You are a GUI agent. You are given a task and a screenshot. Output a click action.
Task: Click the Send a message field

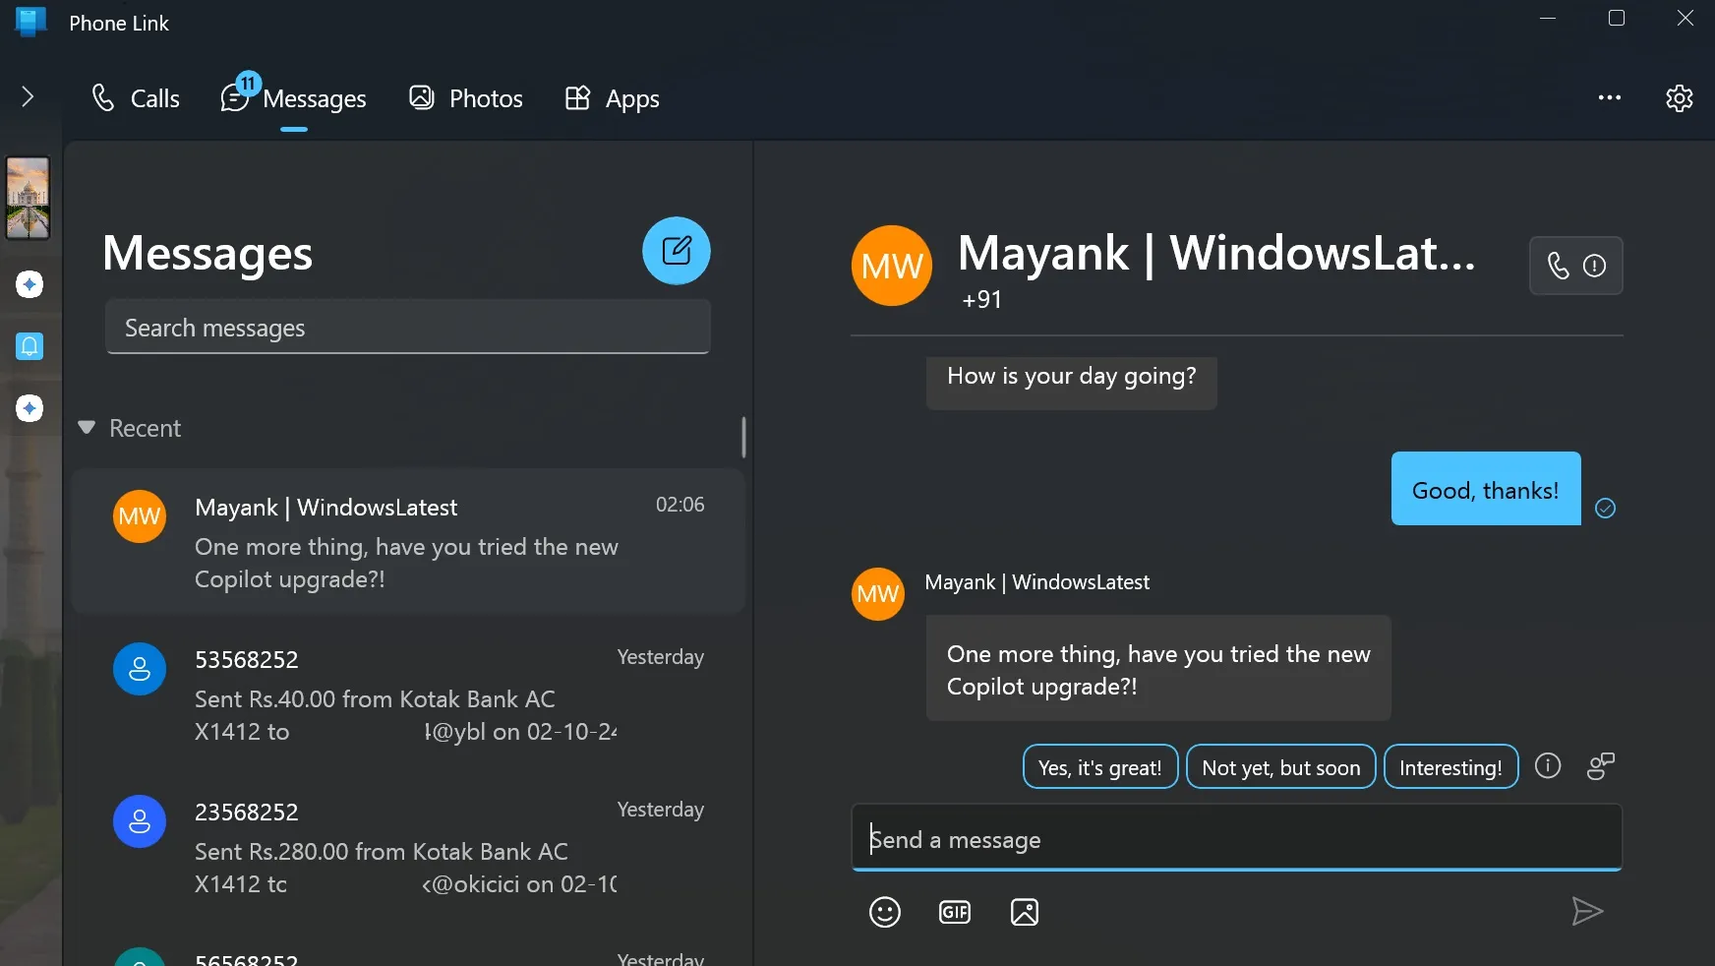(1236, 838)
